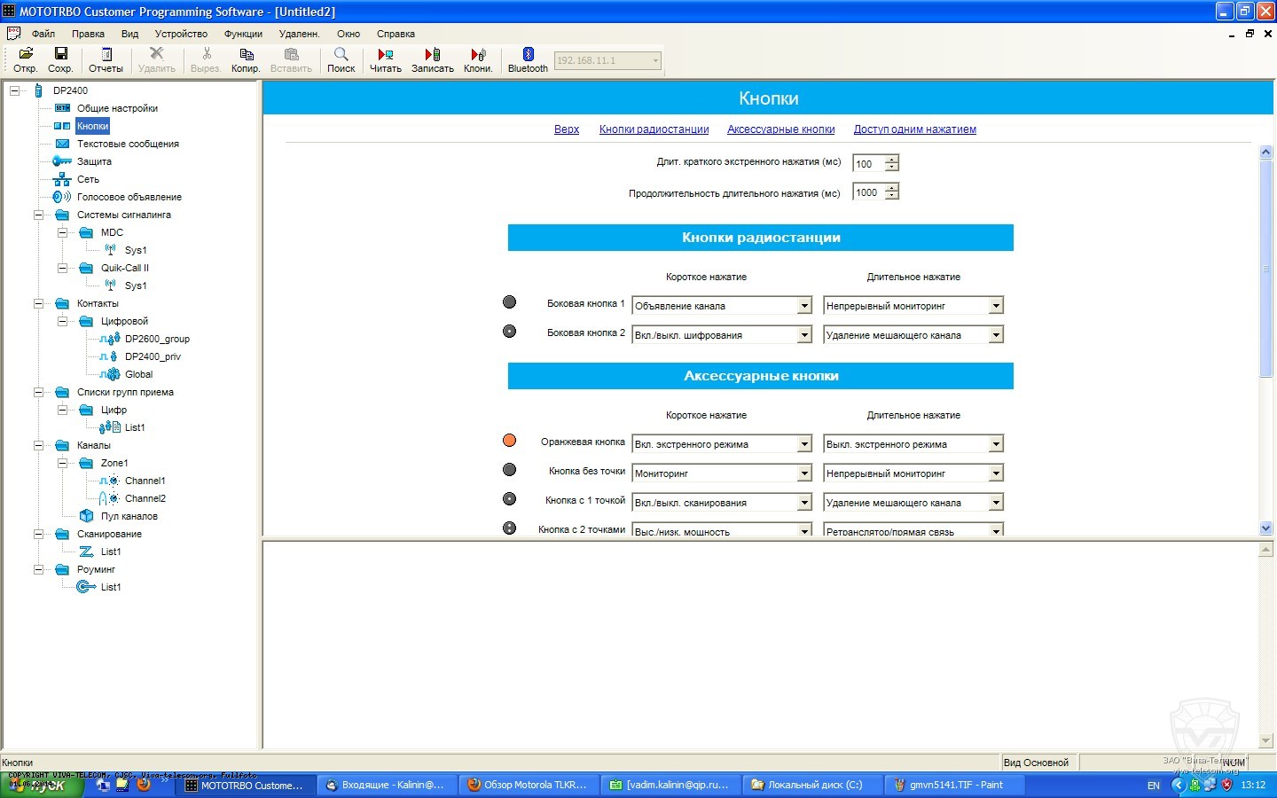1277x798 pixels.
Task: Click the Search (Поиск) magnifier icon
Action: point(341,55)
